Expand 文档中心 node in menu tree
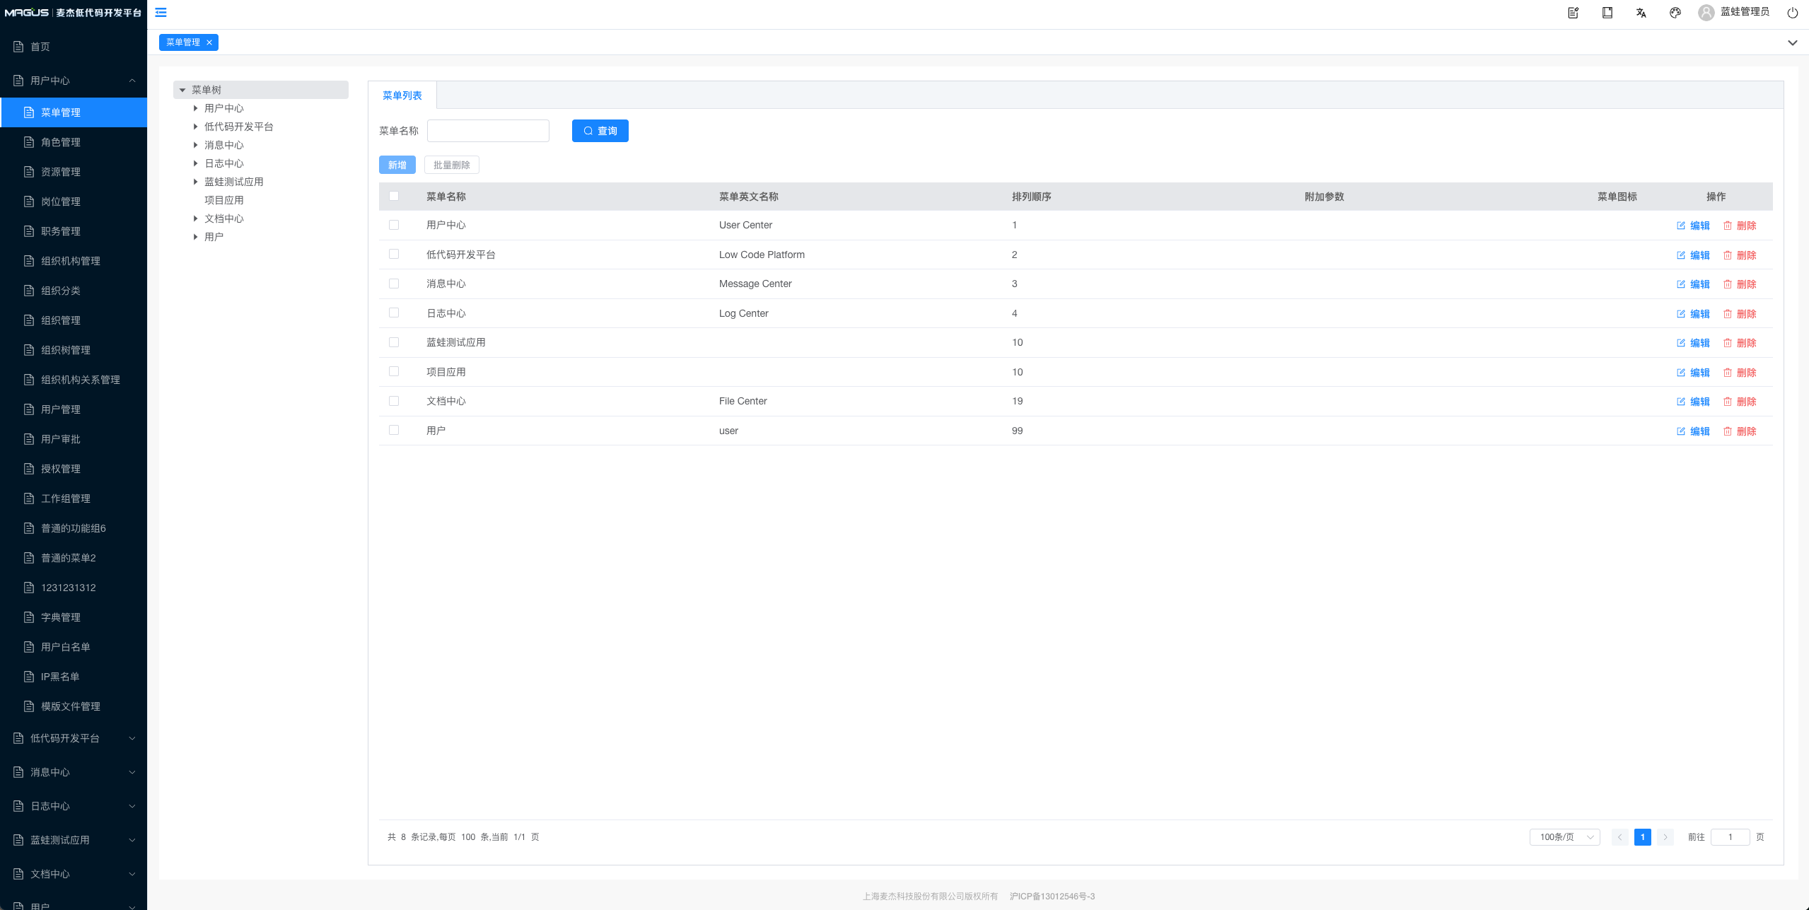 coord(196,218)
